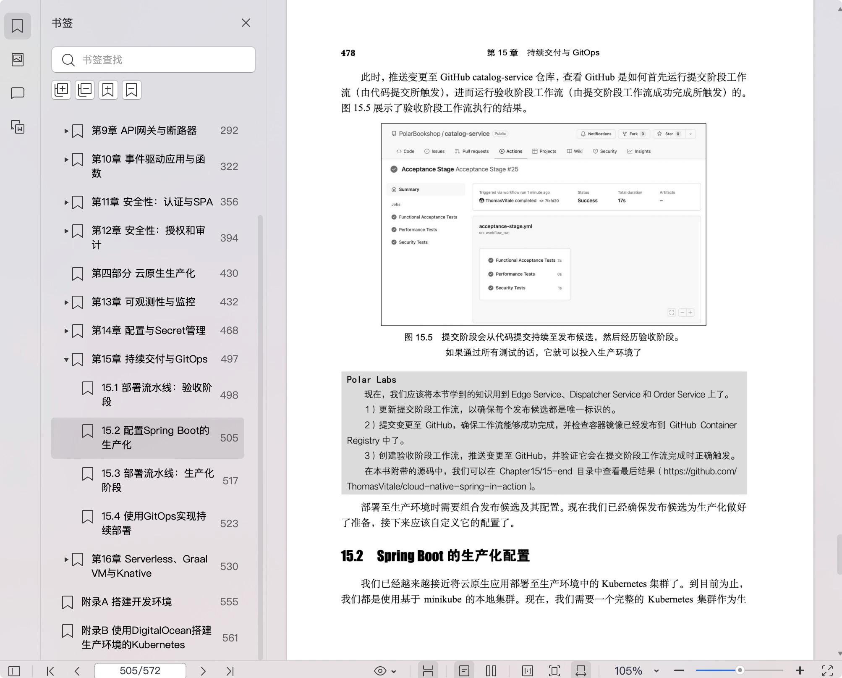
Task: Open the comments panel icon in sidebar
Action: point(17,93)
